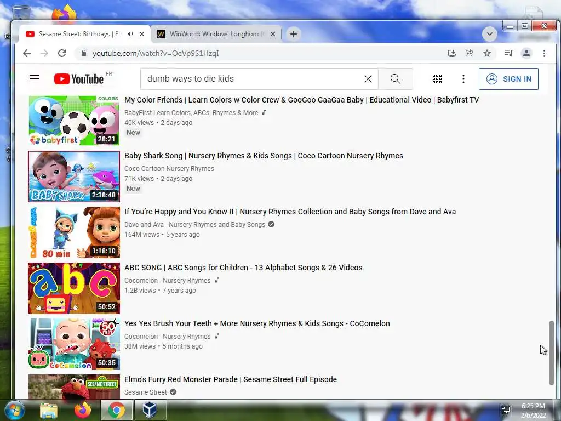Close the WinWorld Windows Longhorn tab

(x=273, y=34)
